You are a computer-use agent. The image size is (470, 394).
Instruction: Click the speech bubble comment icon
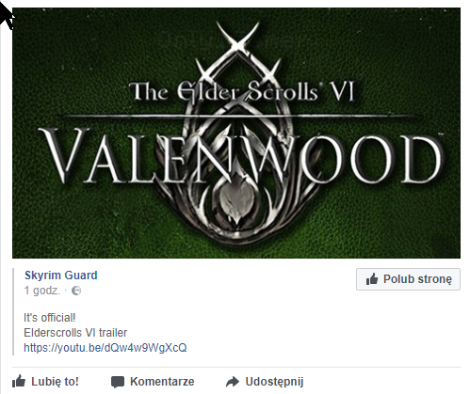pos(118,382)
